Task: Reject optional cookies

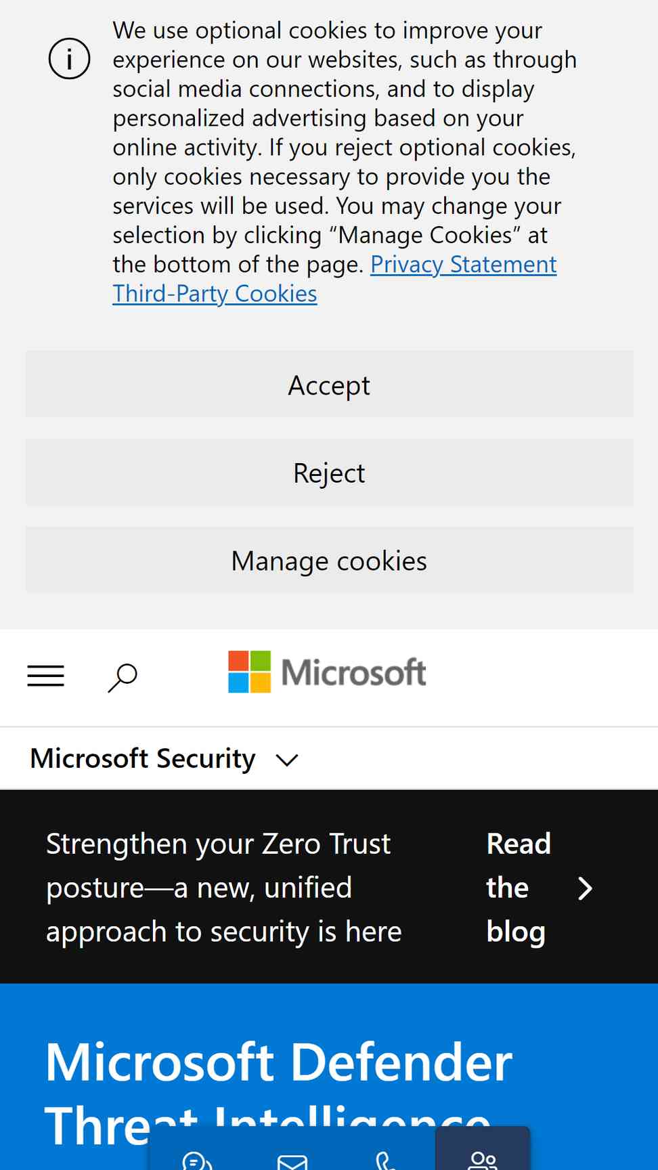Action: (x=330, y=473)
